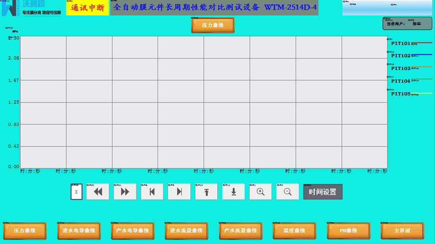
Task: Open the 进水流量曲线 page
Action: 186,231
